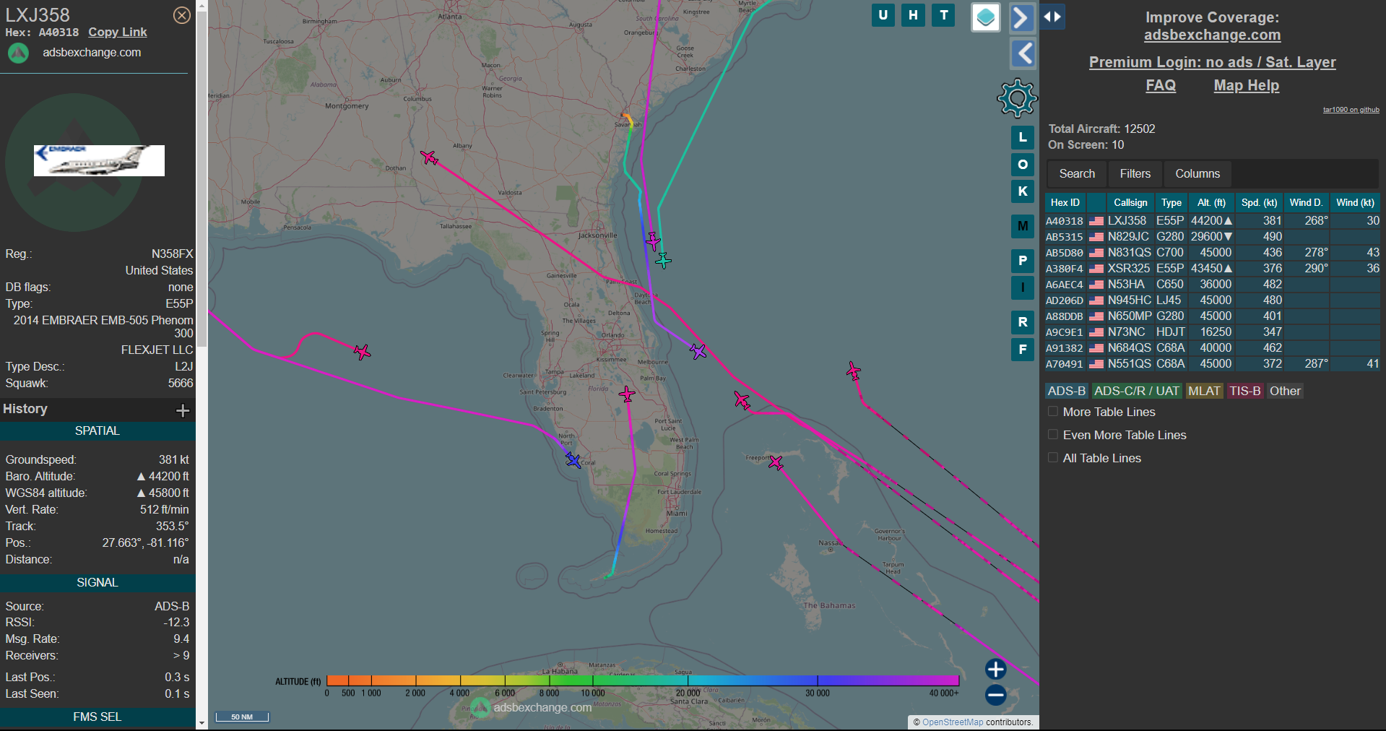1386x731 pixels.
Task: Click the O map button
Action: point(1022,165)
